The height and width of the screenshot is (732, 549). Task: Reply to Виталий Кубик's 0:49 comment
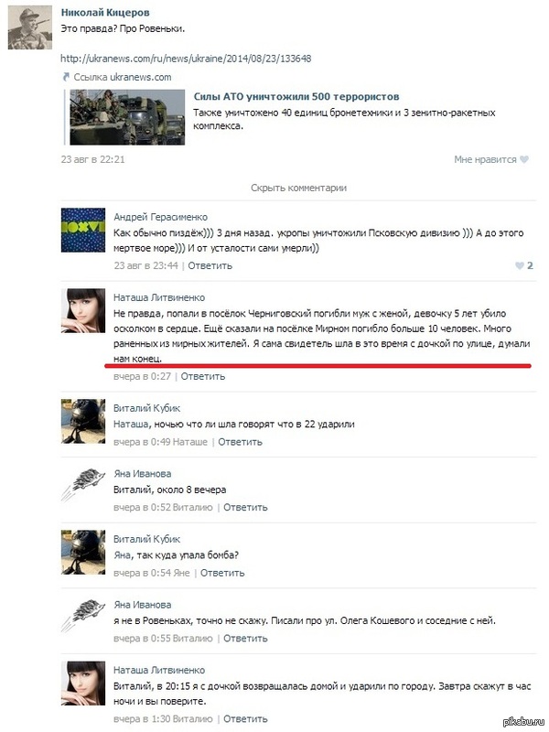point(240,442)
